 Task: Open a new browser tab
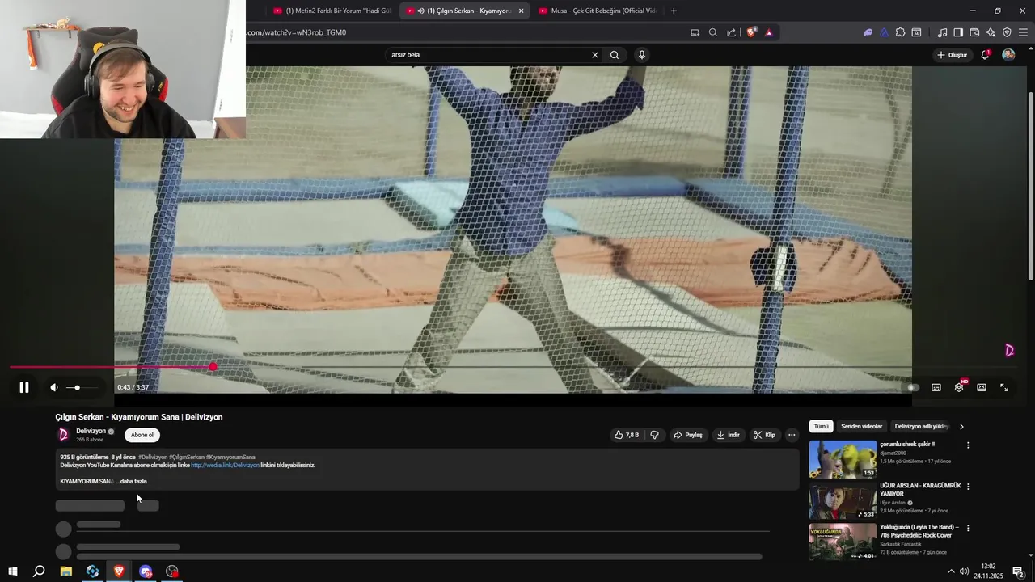(674, 11)
